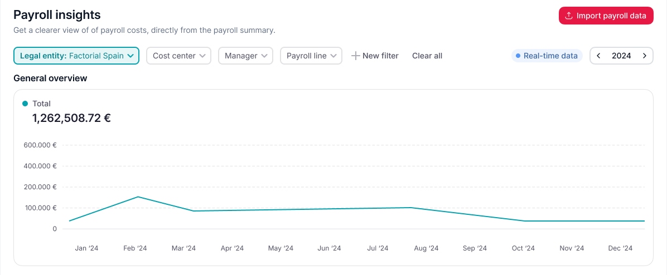Add a New filter
Viewport: 667px width, 275px height.
tap(375, 56)
